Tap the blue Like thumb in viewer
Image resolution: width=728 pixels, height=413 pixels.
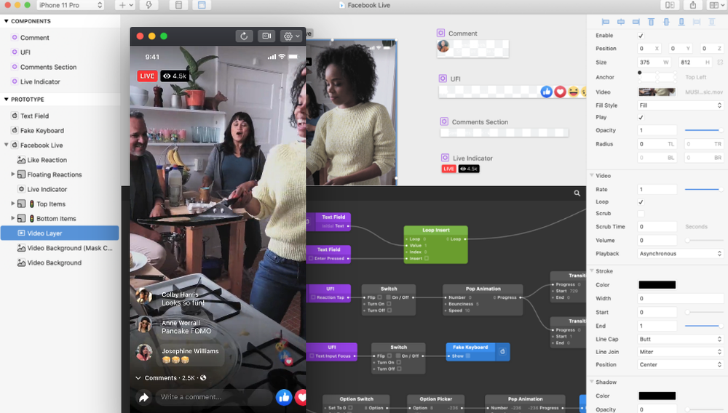coord(284,397)
